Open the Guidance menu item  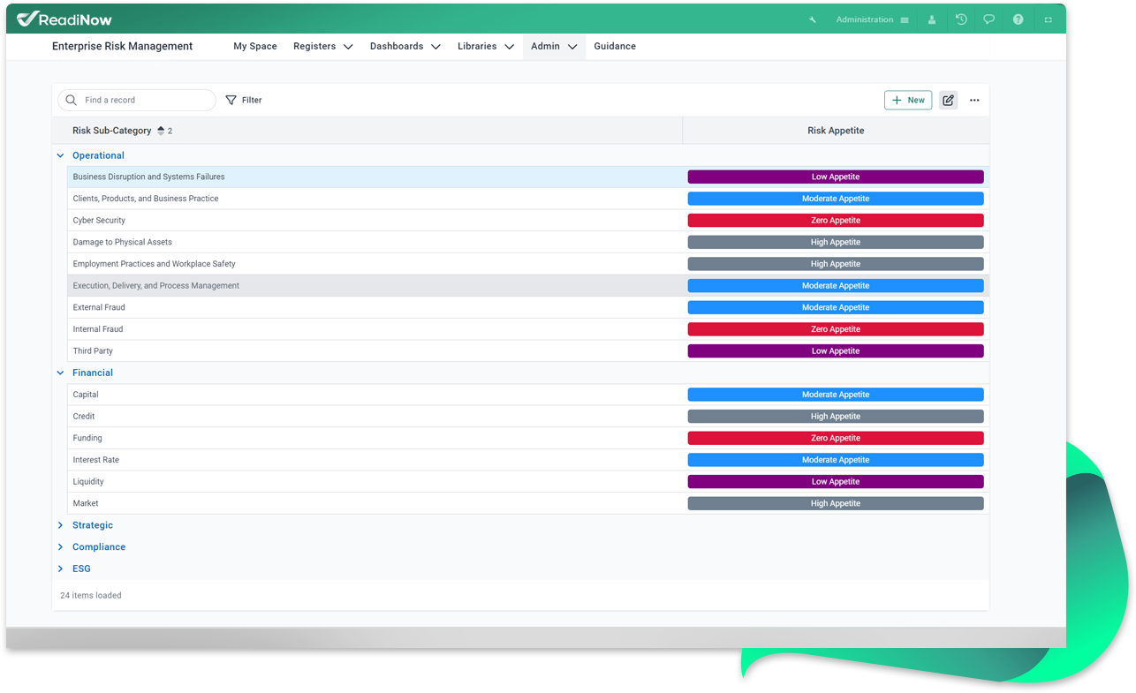pos(615,46)
